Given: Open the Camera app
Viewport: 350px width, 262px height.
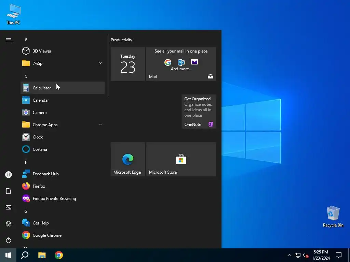Looking at the screenshot, I should pyautogui.click(x=63, y=112).
